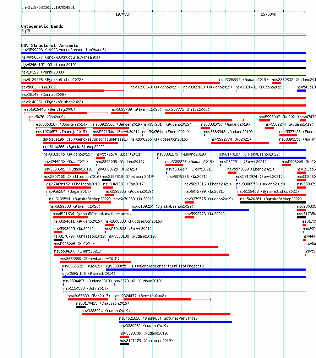Select nsv1150583 John2014 label
Image resolution: width=316 pixels, height=358 pixels.
[86, 288]
